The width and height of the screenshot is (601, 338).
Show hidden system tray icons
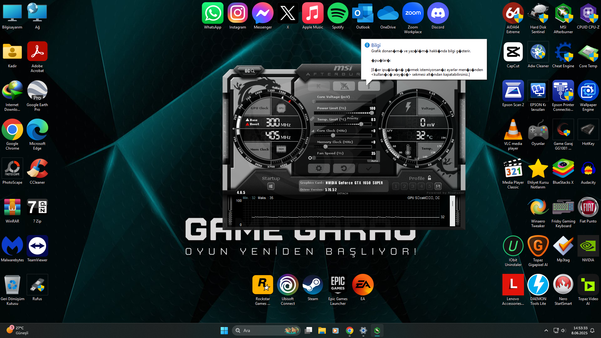(546, 330)
